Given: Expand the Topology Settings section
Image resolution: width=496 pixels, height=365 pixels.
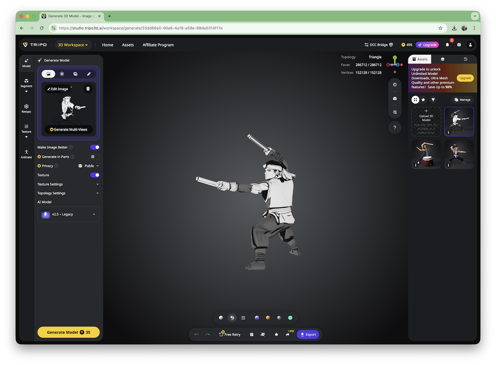Looking at the screenshot, I should (x=68, y=193).
